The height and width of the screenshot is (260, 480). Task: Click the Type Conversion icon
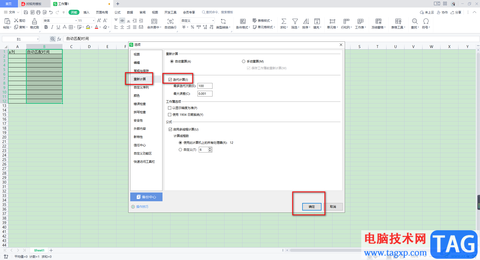coord(223,21)
